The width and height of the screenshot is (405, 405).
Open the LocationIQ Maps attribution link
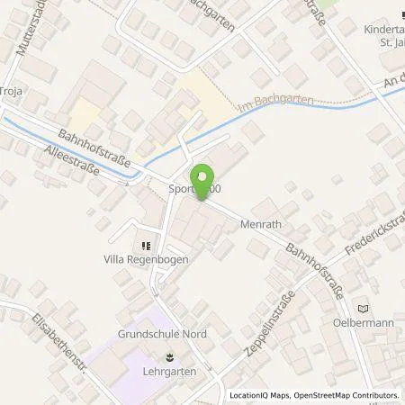(x=259, y=395)
